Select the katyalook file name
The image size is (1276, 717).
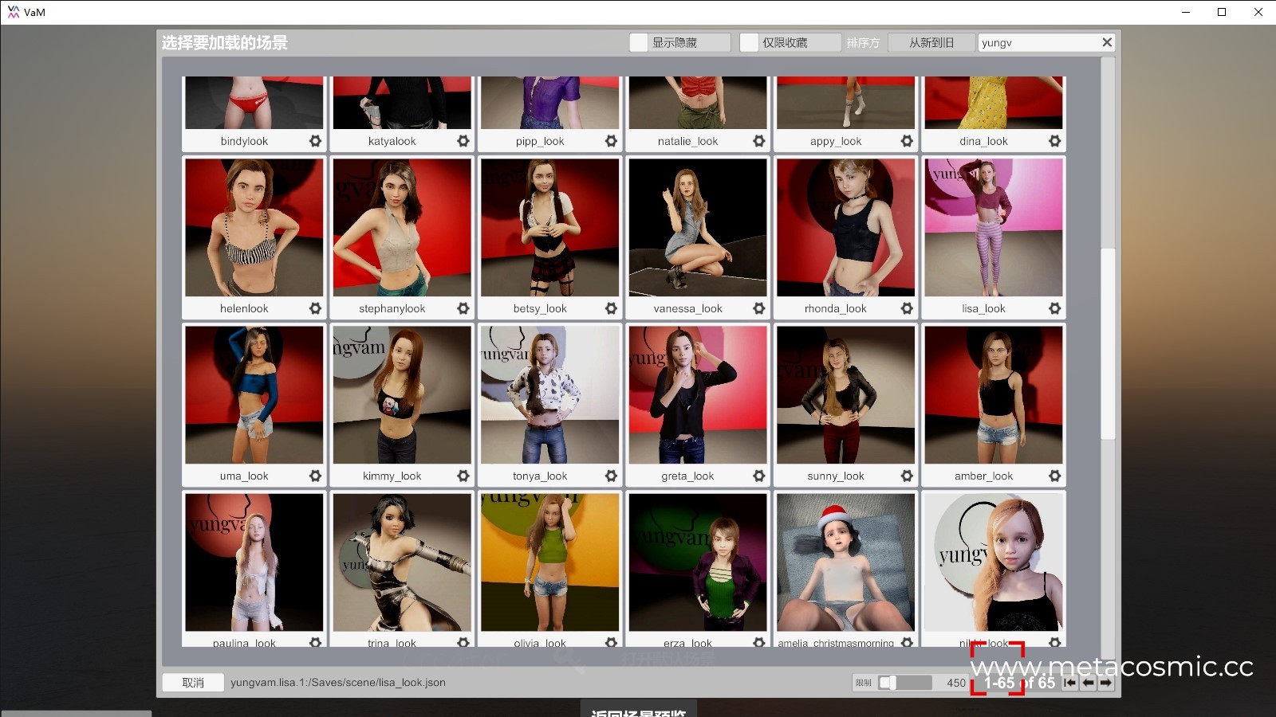(x=392, y=141)
